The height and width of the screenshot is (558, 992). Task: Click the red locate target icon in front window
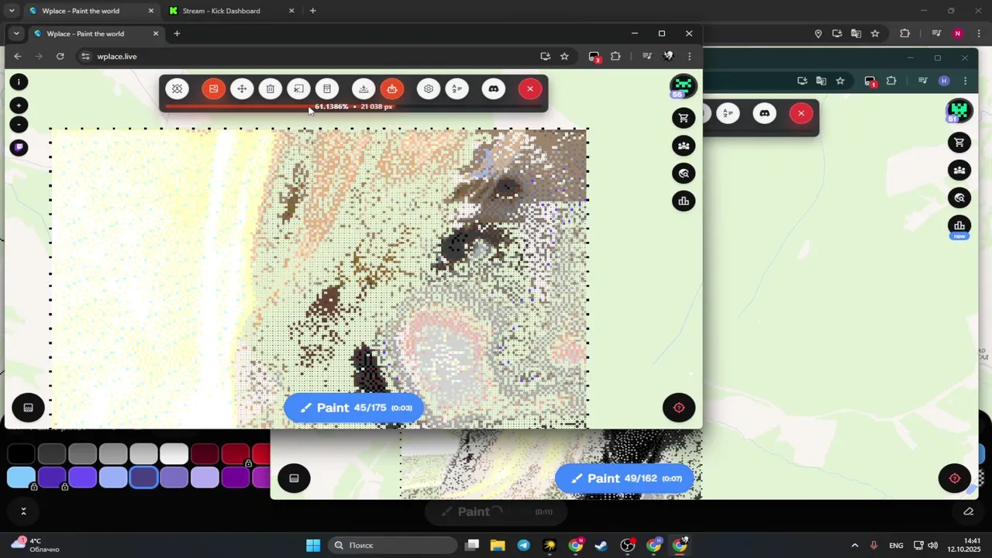click(679, 408)
